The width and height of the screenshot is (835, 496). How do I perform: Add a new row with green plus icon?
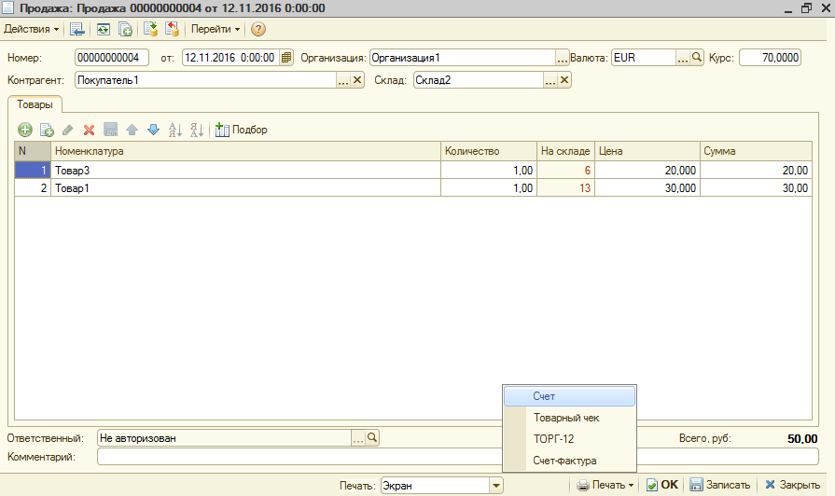pyautogui.click(x=25, y=130)
